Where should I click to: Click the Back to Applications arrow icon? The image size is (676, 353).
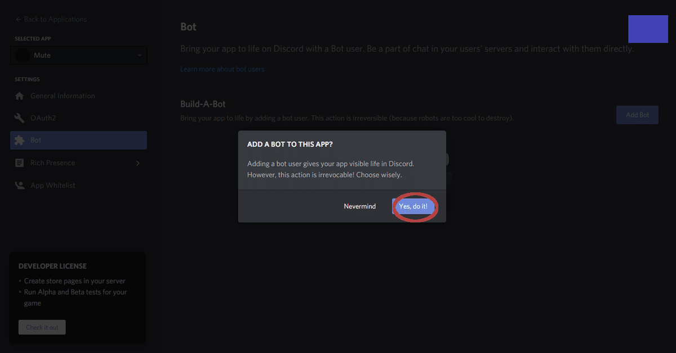coord(19,19)
